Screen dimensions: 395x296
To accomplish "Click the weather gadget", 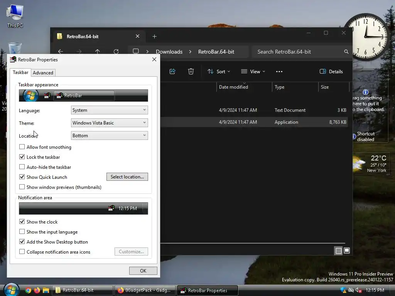I will tap(370, 164).
